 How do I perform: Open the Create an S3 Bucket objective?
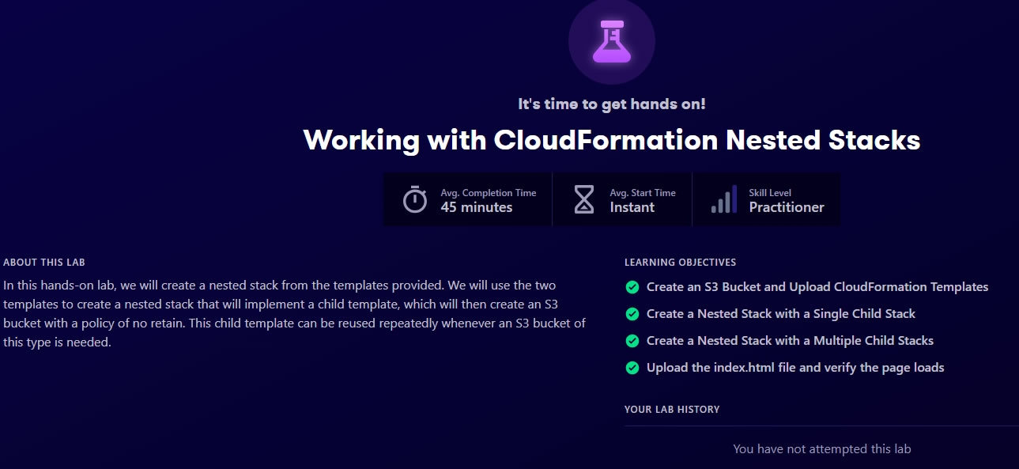point(817,287)
